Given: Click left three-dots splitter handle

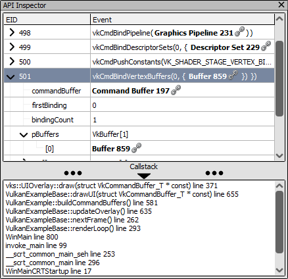Looking at the screenshot, I should [x=73, y=173].
